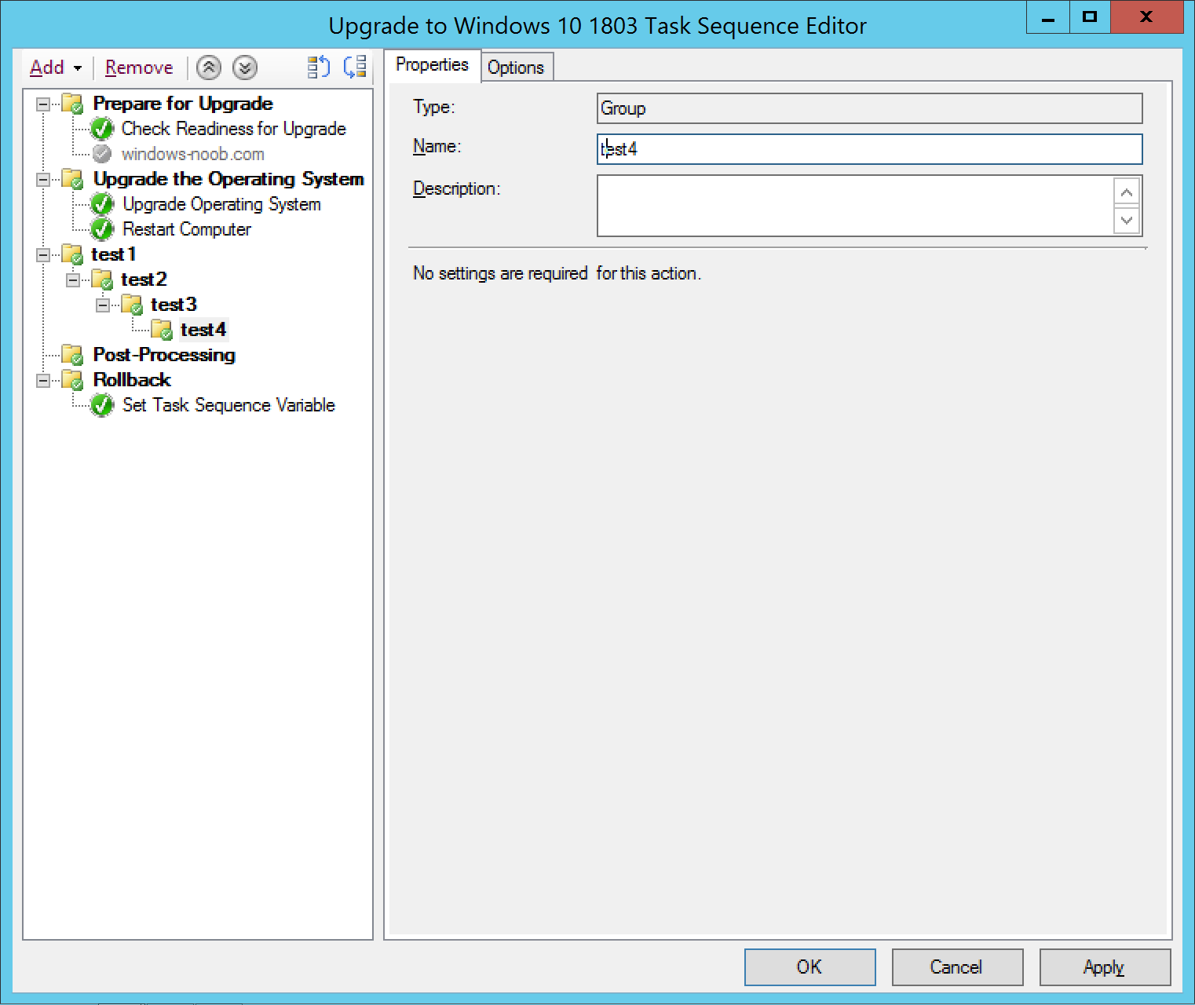Click the green check beside Set Task Sequence Variable
The image size is (1195, 1005).
pyautogui.click(x=102, y=405)
